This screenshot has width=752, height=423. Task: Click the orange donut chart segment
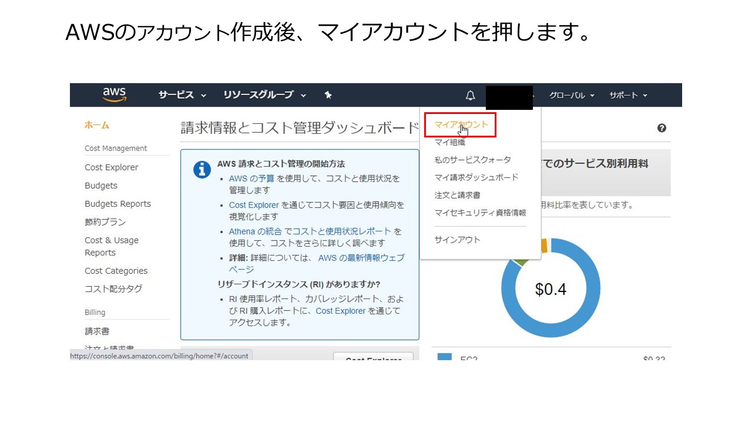point(544,246)
